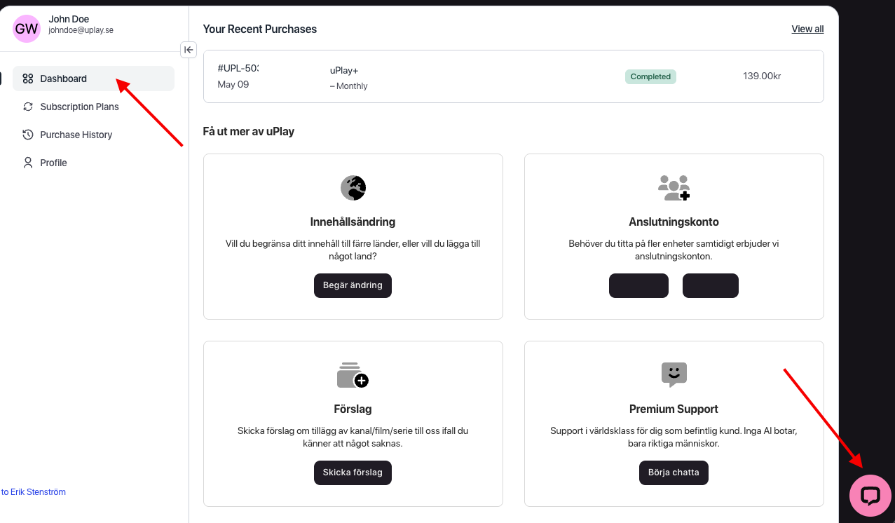The width and height of the screenshot is (895, 523).
Task: Click the Skicka förslag button
Action: 353,473
